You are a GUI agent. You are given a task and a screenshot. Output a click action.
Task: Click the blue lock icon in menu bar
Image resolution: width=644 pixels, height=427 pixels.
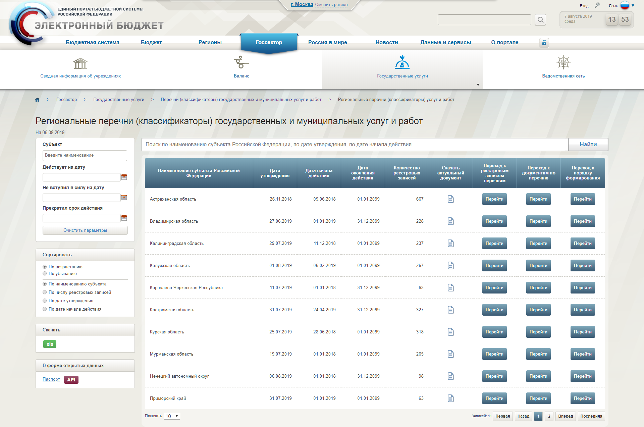pos(544,43)
